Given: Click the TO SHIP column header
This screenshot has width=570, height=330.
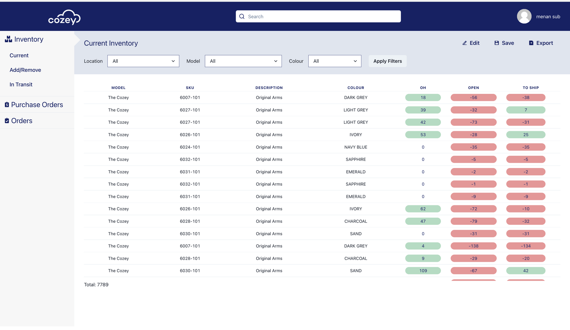Looking at the screenshot, I should click(531, 88).
